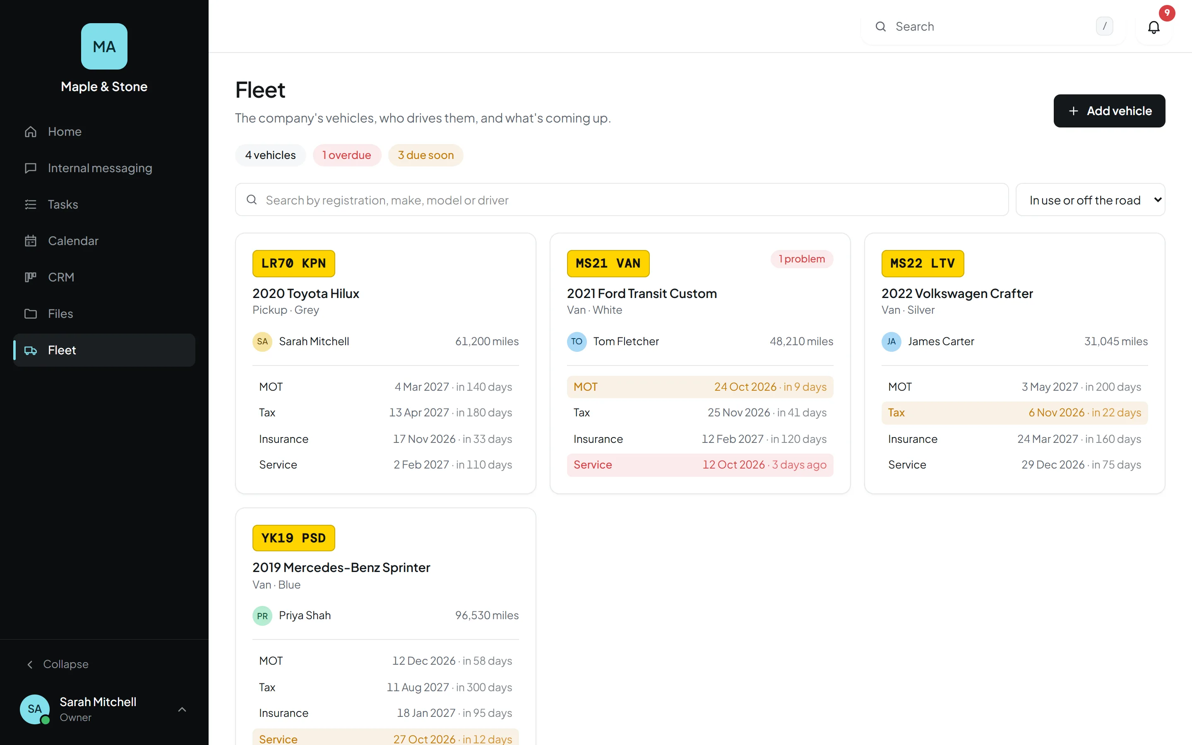Viewport: 1192px width, 745px height.
Task: Click the 1 problem badge
Action: [x=801, y=259]
